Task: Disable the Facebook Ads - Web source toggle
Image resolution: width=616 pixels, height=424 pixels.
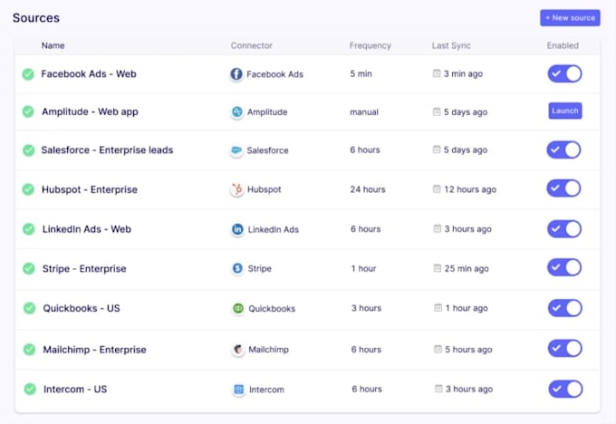Action: coord(564,74)
